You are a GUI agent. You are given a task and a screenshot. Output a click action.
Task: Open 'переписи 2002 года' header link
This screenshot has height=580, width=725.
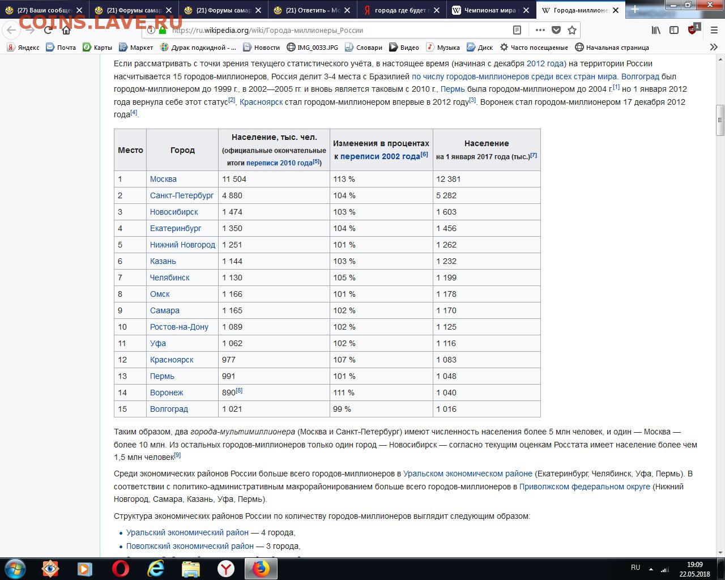point(380,156)
